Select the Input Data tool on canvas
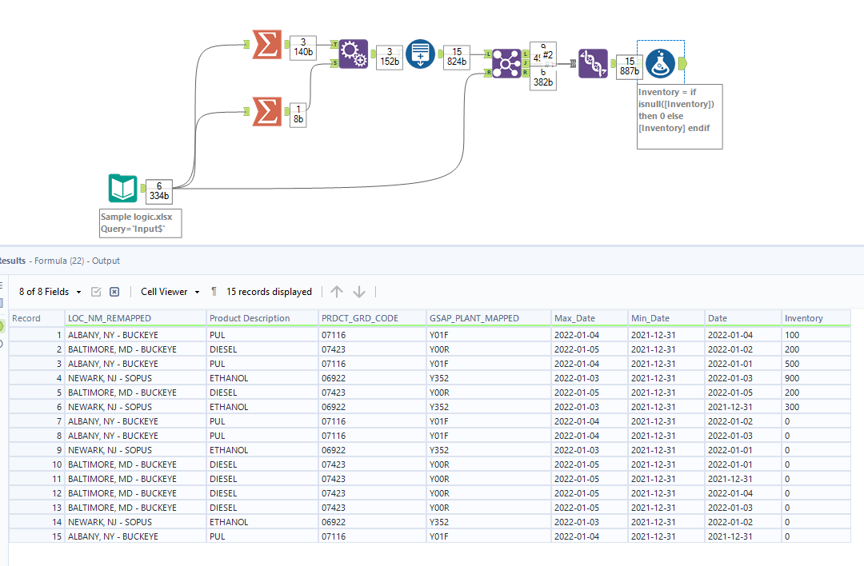The height and width of the screenshot is (566, 864). [x=122, y=189]
